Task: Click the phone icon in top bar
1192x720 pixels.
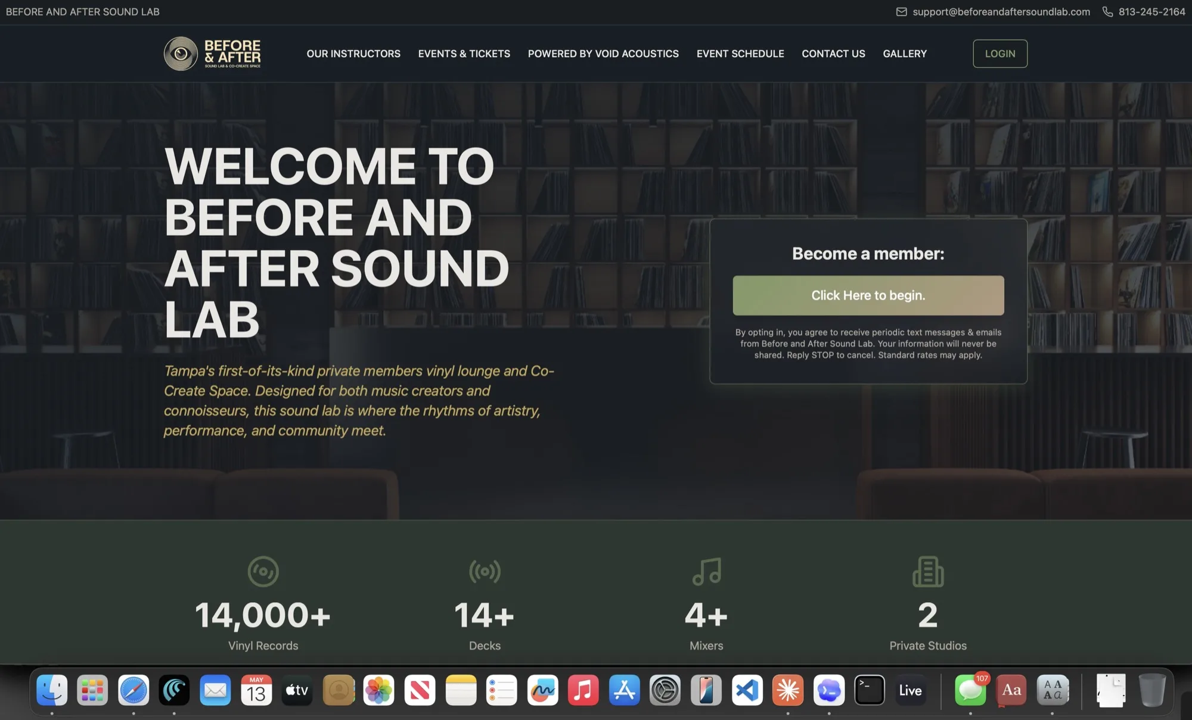Action: (x=1107, y=12)
